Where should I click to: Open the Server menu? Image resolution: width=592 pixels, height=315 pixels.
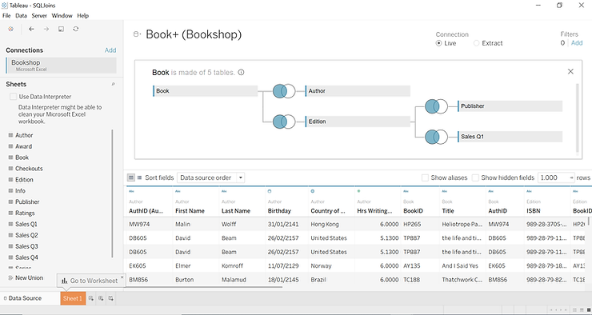pyautogui.click(x=39, y=16)
